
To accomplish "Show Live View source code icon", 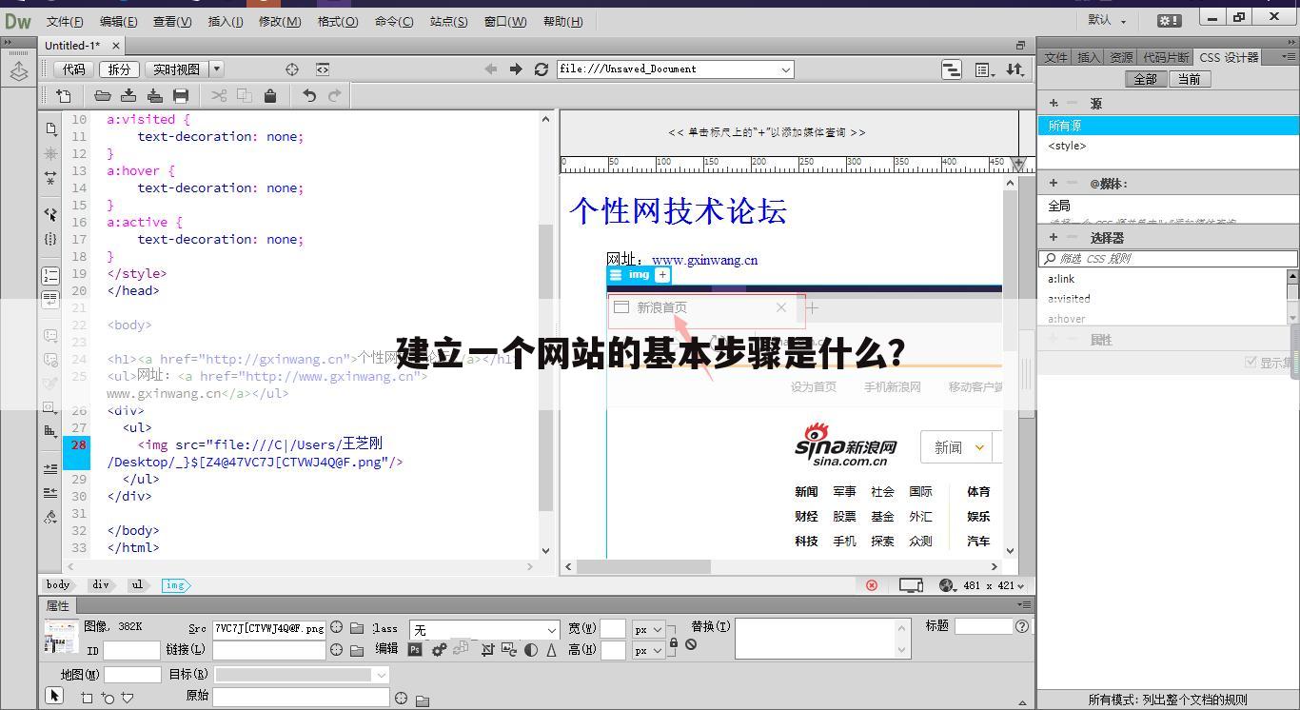I will coord(323,69).
